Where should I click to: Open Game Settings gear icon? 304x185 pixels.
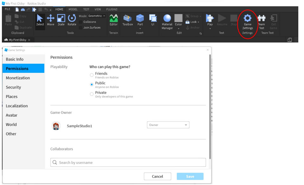[248, 18]
